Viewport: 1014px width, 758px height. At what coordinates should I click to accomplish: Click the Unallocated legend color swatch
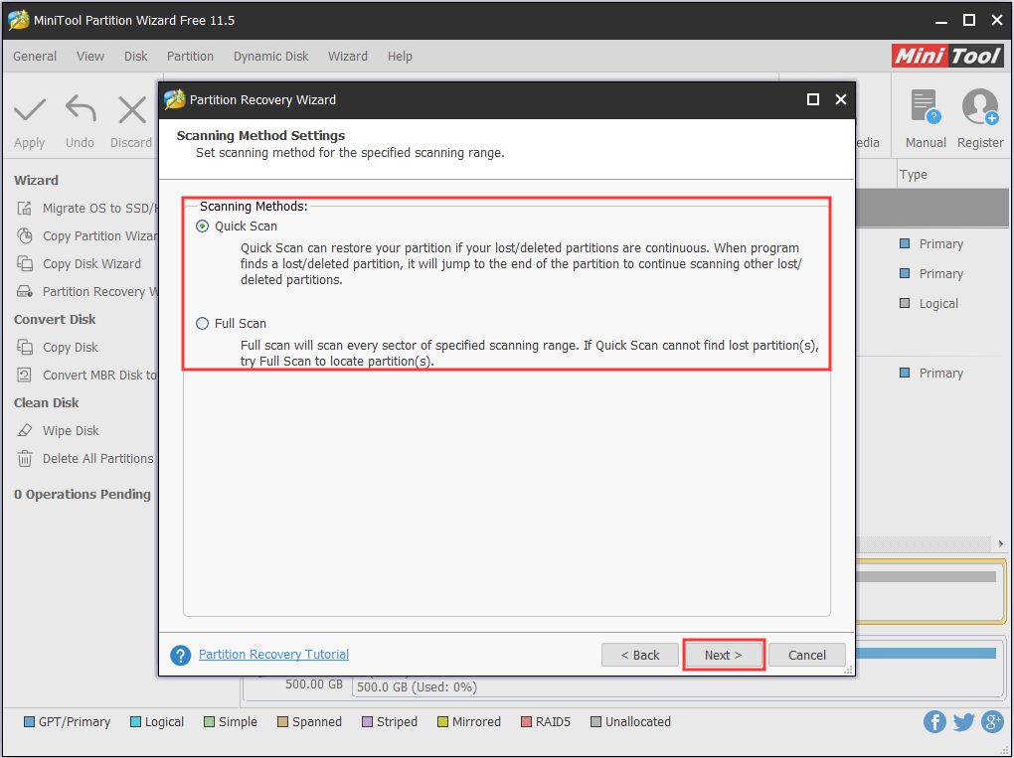click(x=596, y=722)
